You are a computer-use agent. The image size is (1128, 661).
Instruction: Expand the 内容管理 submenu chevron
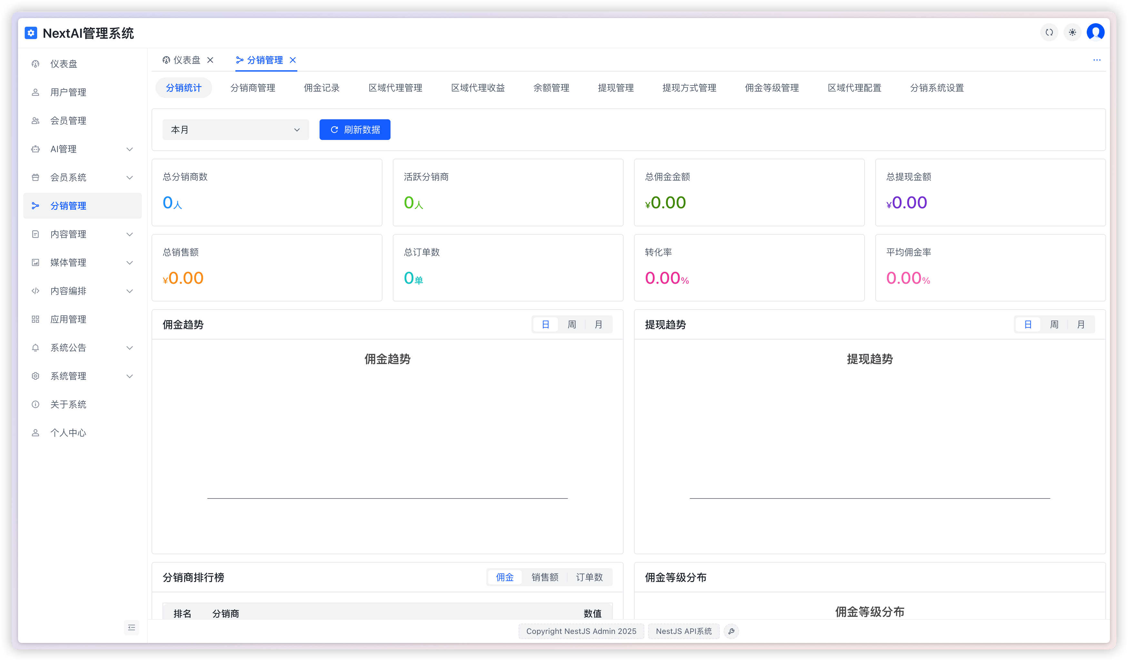pos(130,234)
